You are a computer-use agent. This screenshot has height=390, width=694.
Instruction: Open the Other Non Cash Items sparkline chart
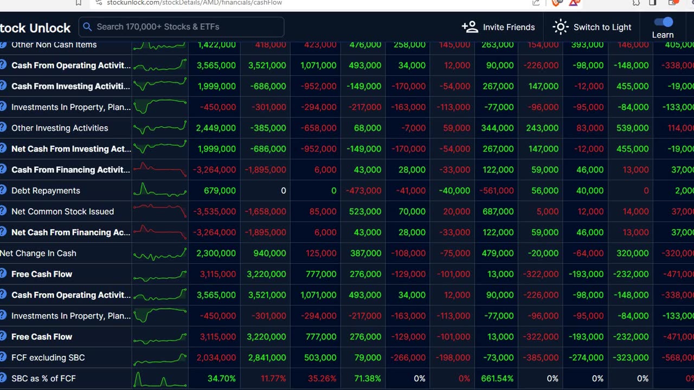click(160, 45)
